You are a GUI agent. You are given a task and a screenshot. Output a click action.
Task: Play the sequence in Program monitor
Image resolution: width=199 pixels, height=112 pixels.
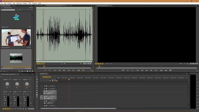pos(147,71)
